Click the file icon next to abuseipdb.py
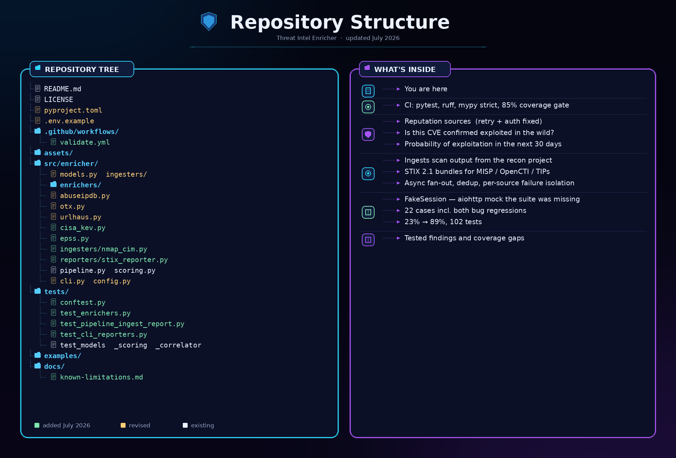Image resolution: width=676 pixels, height=458 pixels. (x=53, y=195)
